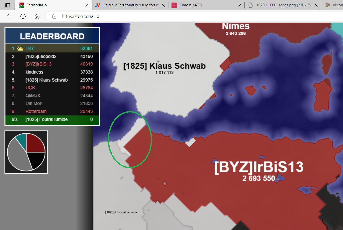Viewport: 343px width, 230px height.
Task: Switch to the Time.is 14:30 tab
Action: click(191, 5)
